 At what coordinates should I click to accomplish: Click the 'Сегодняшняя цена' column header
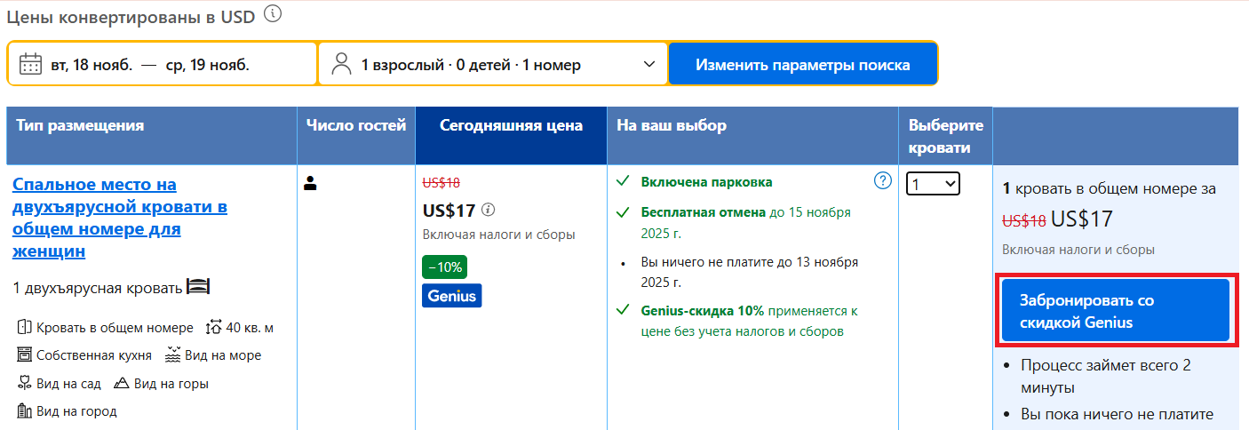(511, 125)
